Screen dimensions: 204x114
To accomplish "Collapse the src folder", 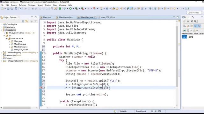I will click(4, 36).
